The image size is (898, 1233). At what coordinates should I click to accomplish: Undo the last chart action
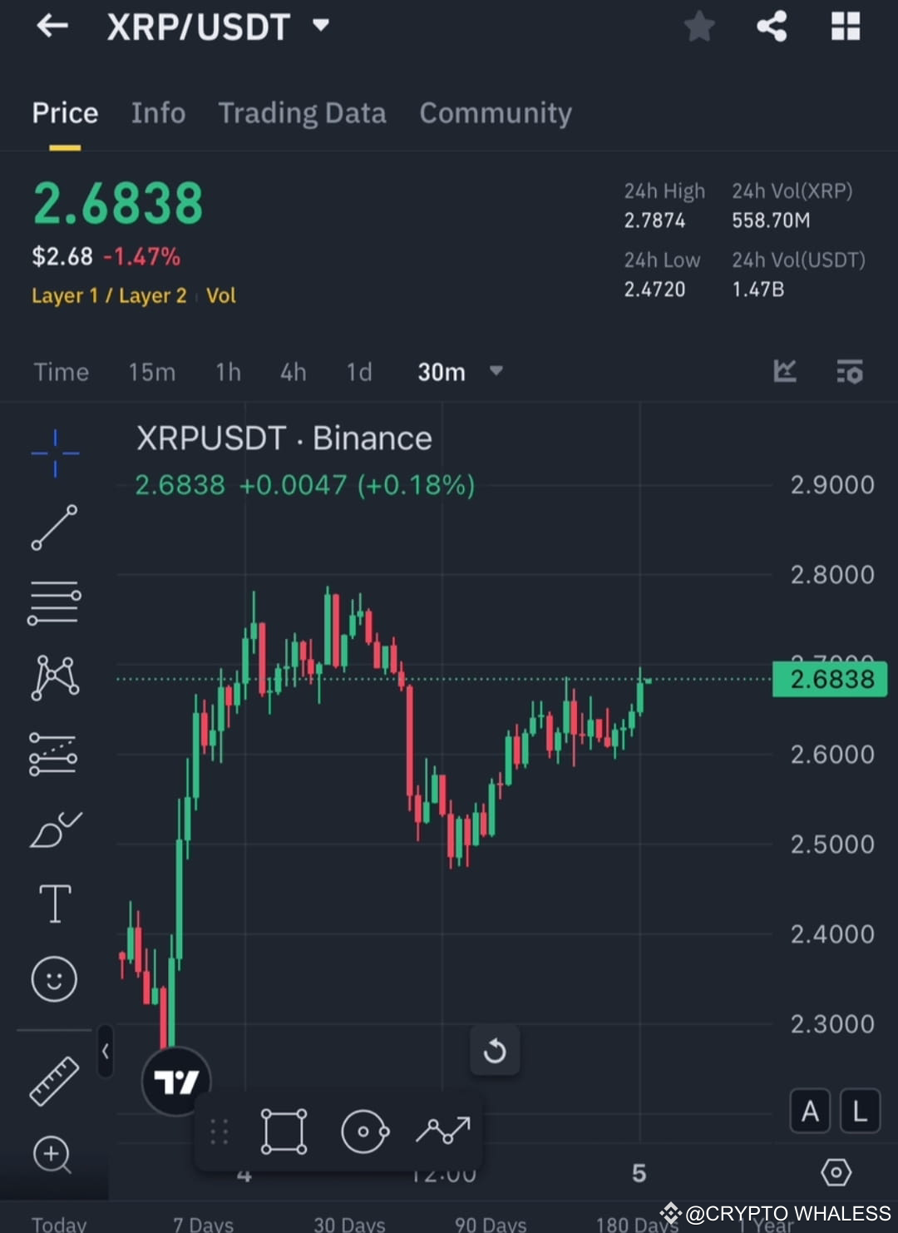[495, 1050]
